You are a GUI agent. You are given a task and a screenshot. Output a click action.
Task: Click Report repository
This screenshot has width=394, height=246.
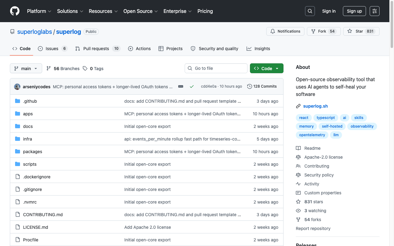coord(313,228)
